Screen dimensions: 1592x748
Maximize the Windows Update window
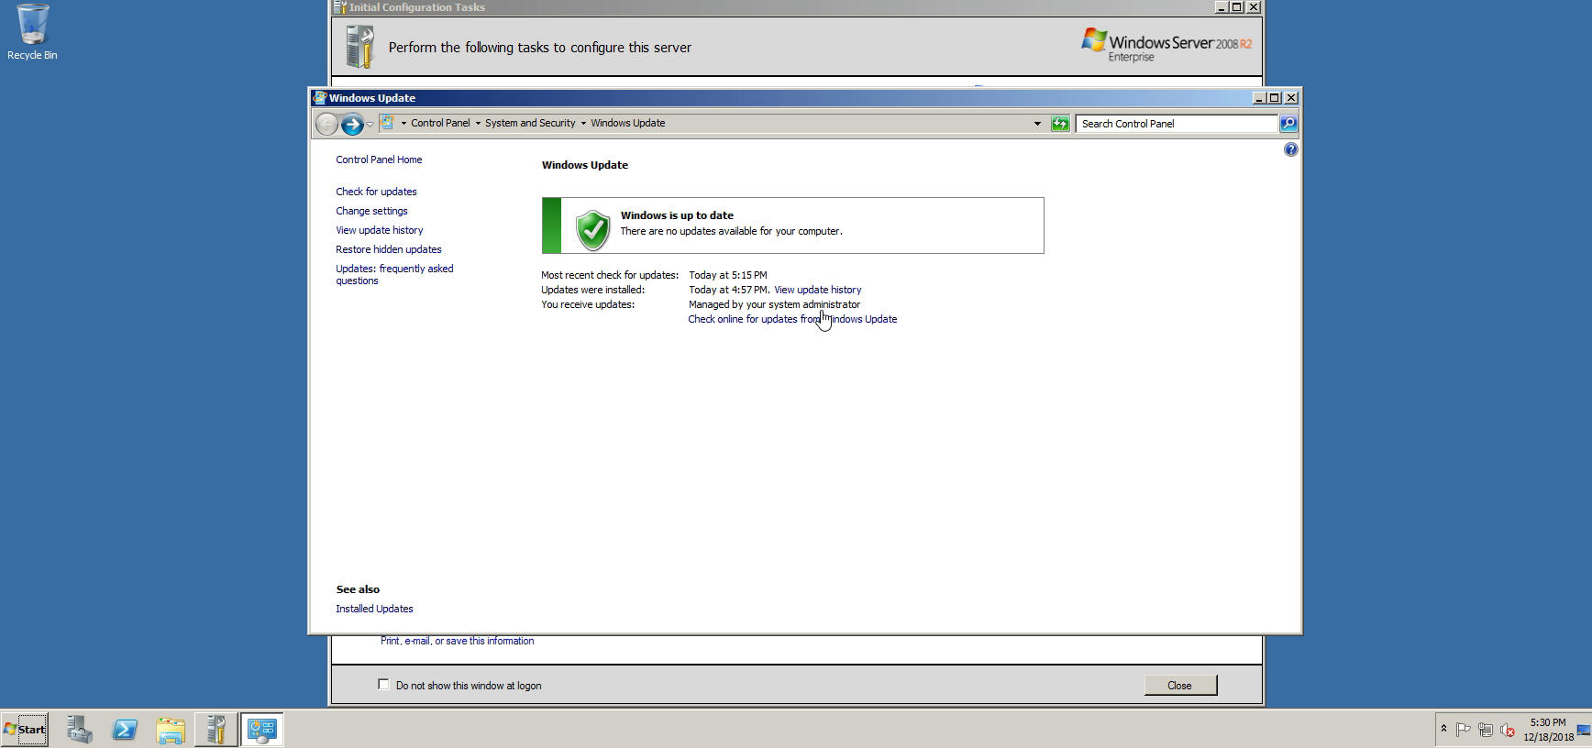click(1275, 97)
